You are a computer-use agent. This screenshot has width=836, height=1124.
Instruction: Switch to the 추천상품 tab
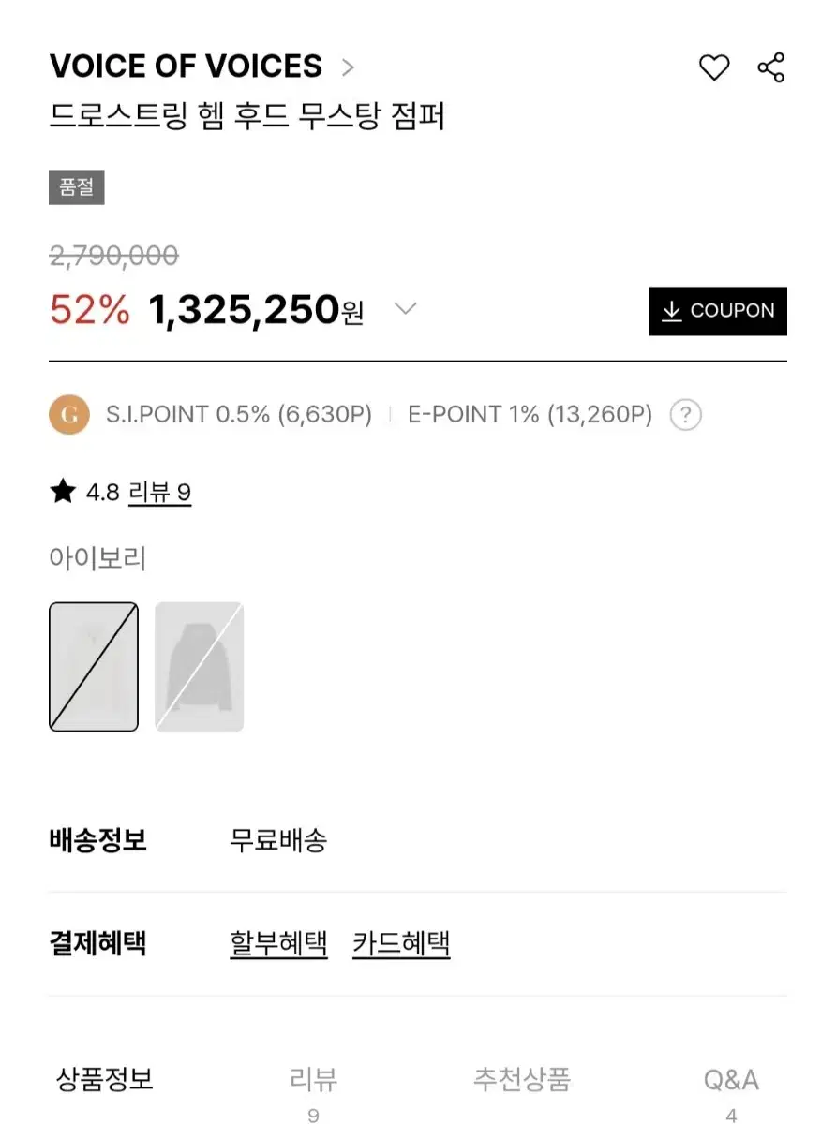(x=522, y=1080)
